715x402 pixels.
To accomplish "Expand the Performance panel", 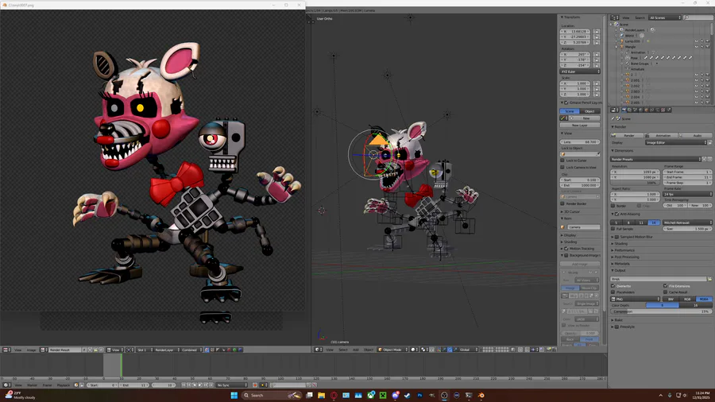I will coord(624,250).
